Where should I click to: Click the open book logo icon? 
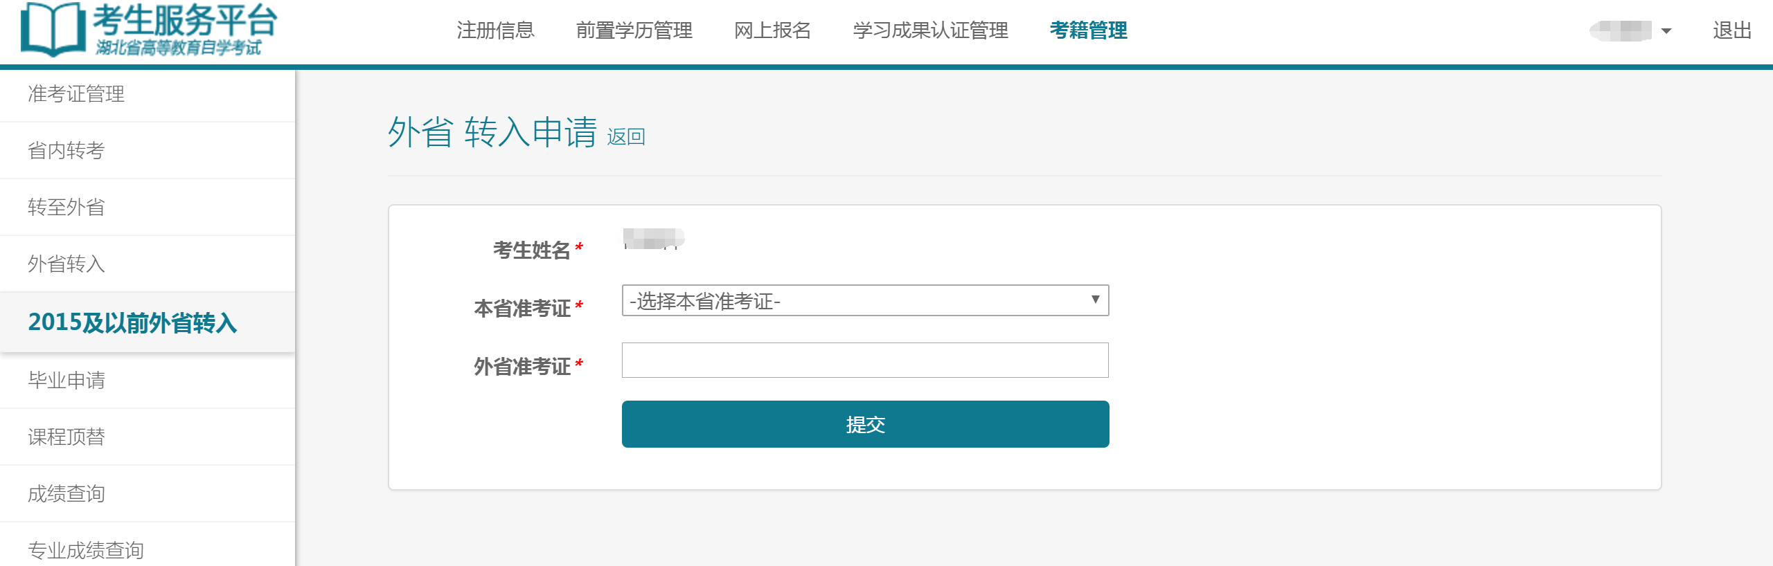pyautogui.click(x=53, y=29)
